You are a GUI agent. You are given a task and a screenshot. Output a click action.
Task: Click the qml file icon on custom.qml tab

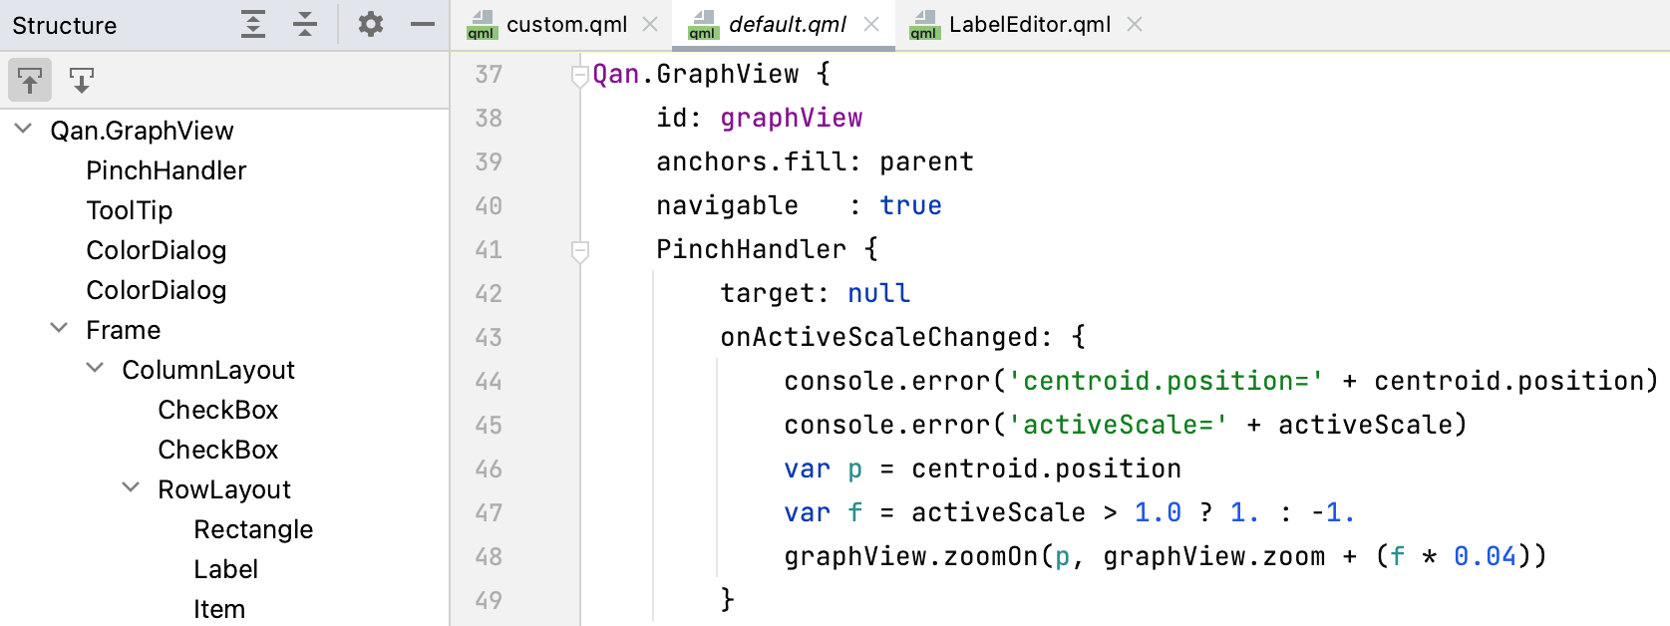pos(482,25)
